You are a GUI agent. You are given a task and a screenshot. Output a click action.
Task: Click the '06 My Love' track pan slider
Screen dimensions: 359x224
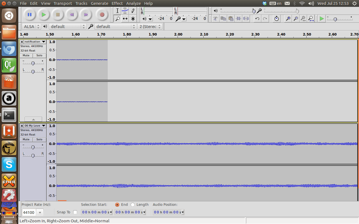tap(33, 155)
